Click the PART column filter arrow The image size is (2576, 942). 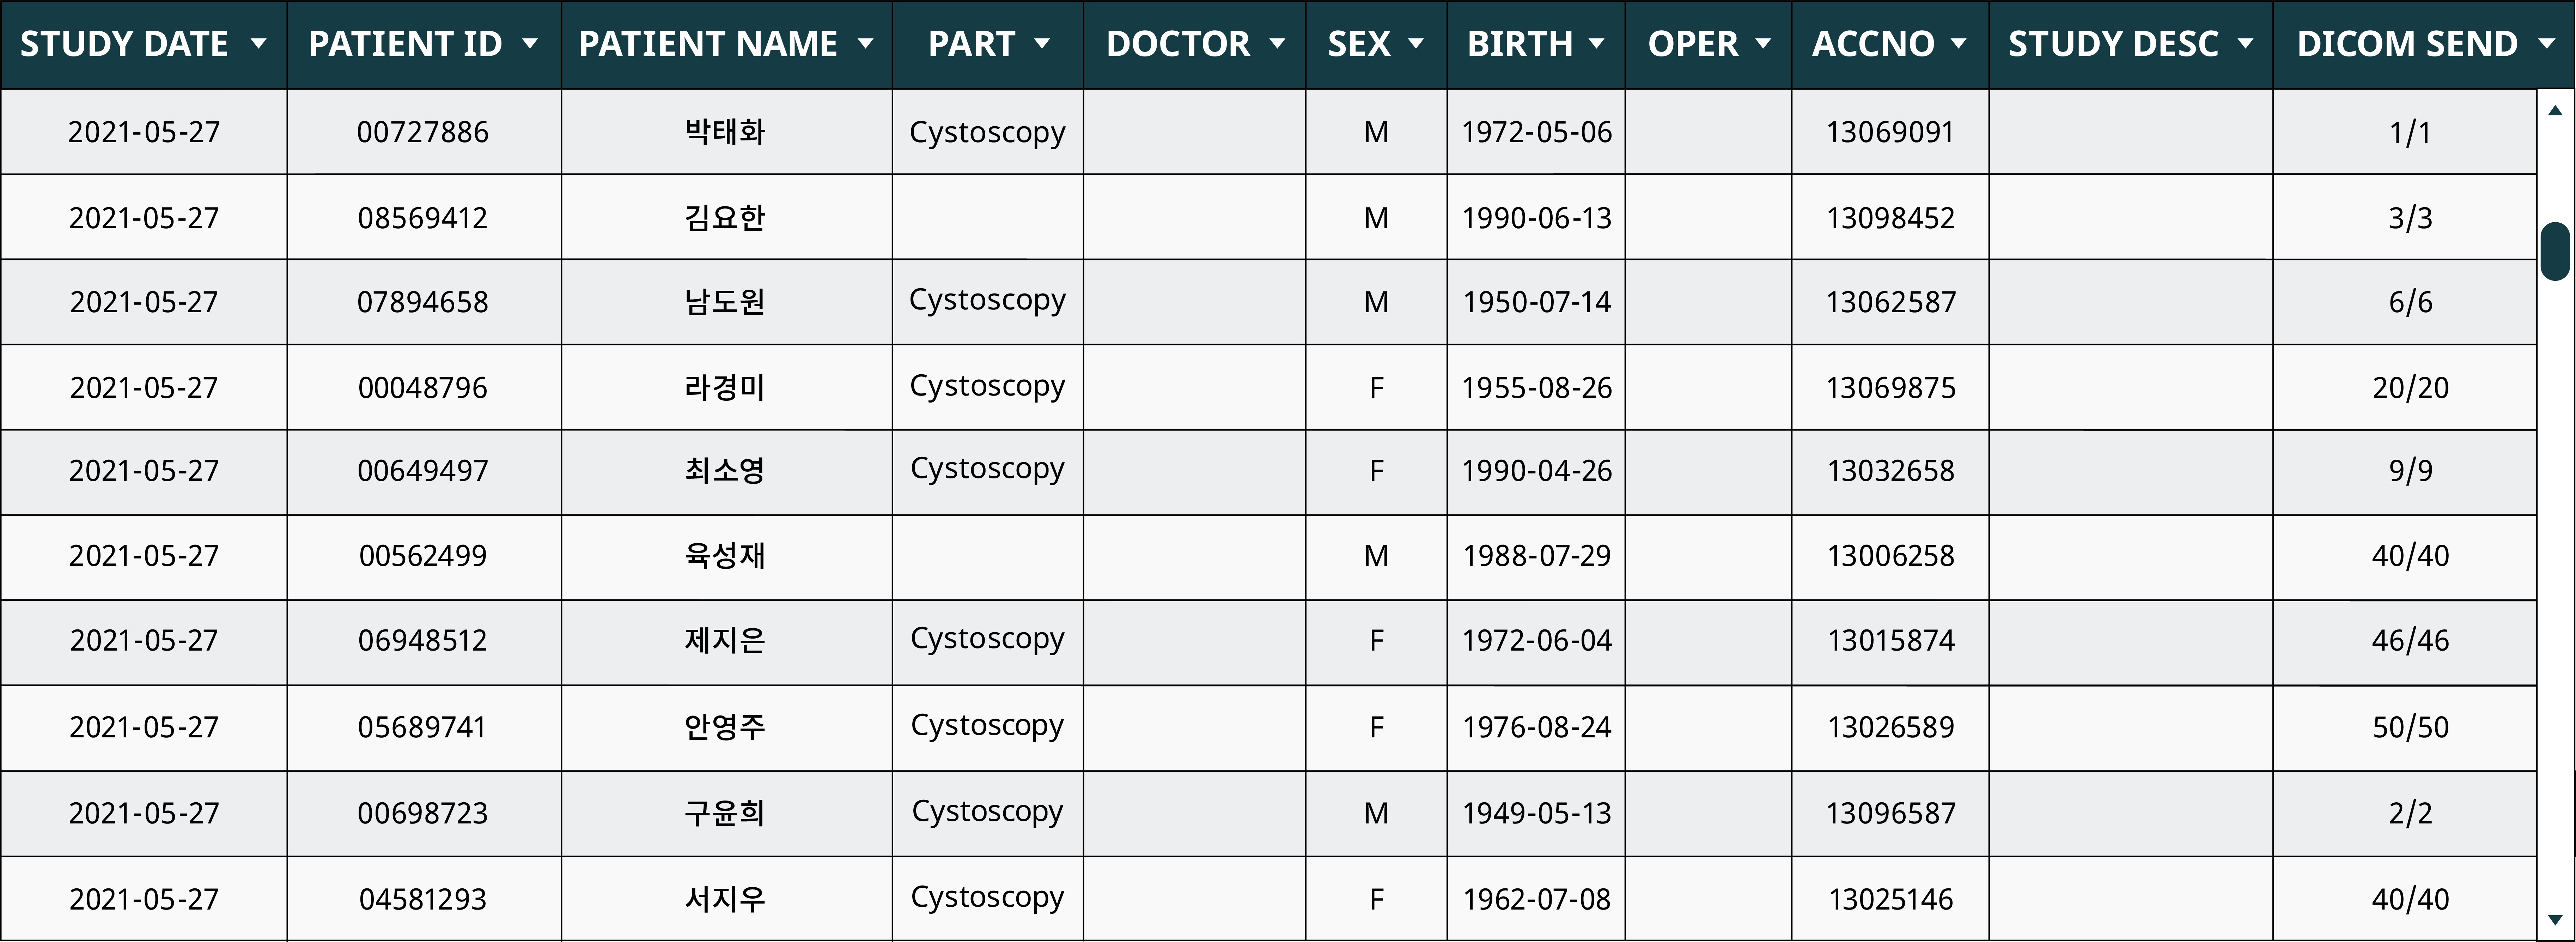coord(1042,44)
